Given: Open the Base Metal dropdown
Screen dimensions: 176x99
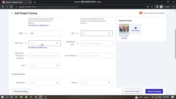Looking at the screenshot, I should (x=45, y=82).
